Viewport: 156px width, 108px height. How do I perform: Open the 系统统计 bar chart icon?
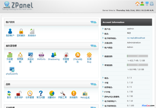point(32,31)
